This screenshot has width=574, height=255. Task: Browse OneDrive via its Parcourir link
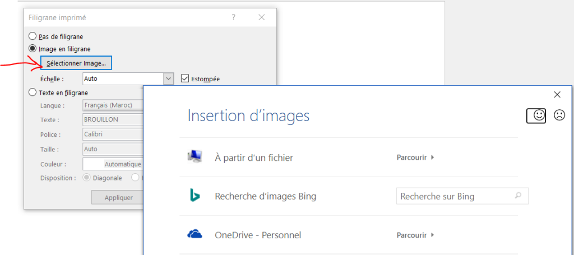[x=415, y=235]
